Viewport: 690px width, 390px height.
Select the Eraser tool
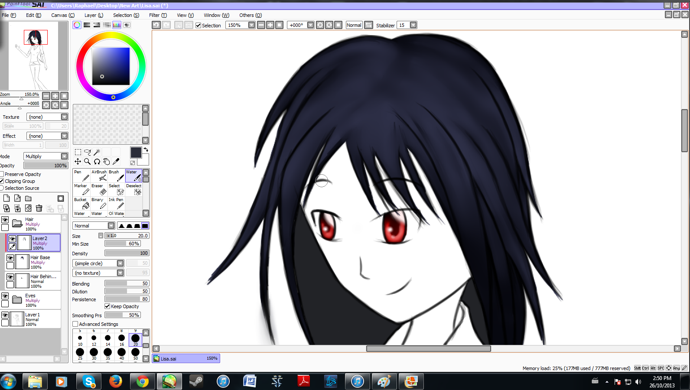pos(99,189)
